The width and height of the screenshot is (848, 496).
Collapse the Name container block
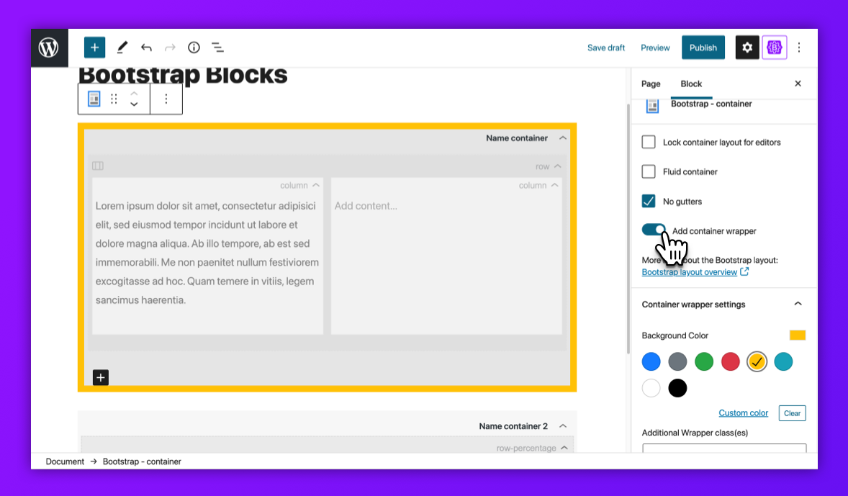(x=563, y=138)
